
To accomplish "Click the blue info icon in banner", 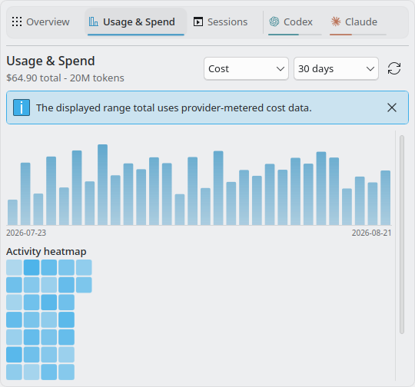I will tap(22, 107).
